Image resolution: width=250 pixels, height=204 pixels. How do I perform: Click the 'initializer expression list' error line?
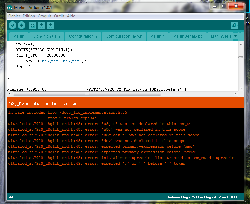[122, 158]
